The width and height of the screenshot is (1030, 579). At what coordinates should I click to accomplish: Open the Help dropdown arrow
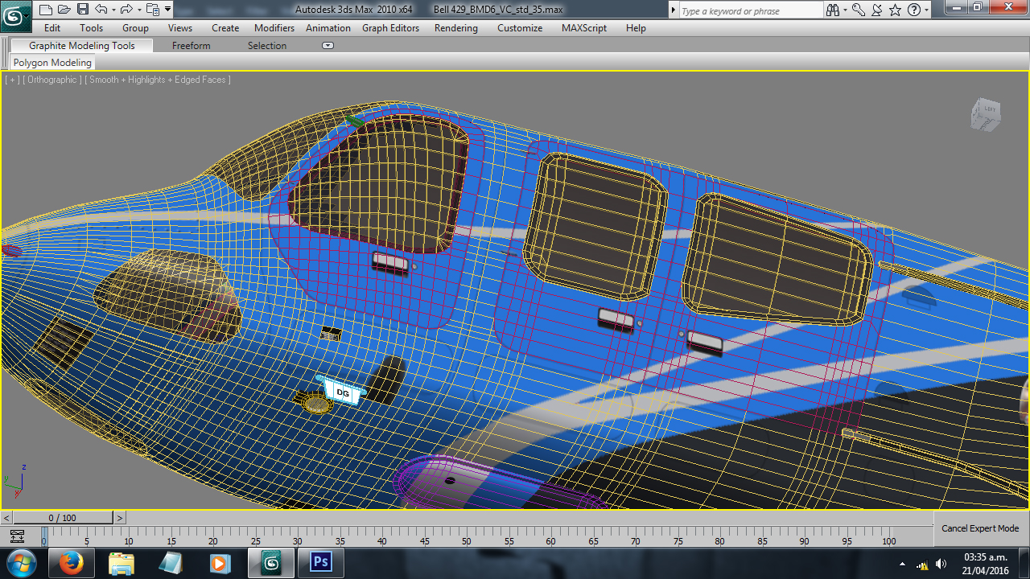point(927,10)
